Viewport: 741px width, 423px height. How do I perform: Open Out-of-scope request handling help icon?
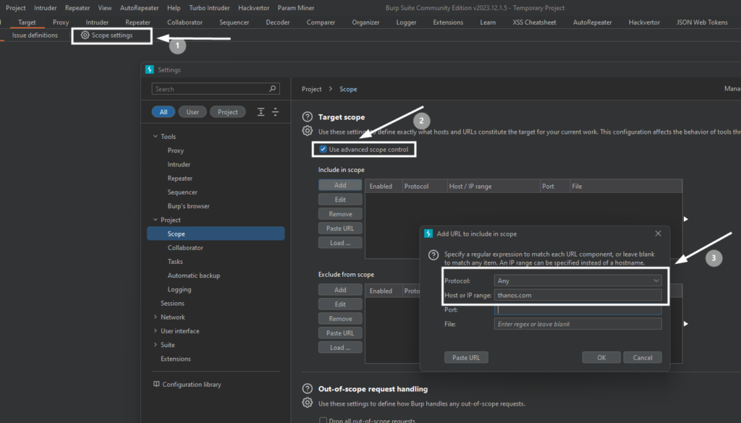coord(307,388)
